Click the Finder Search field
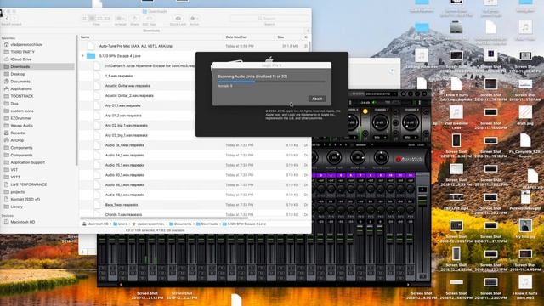 point(269,19)
